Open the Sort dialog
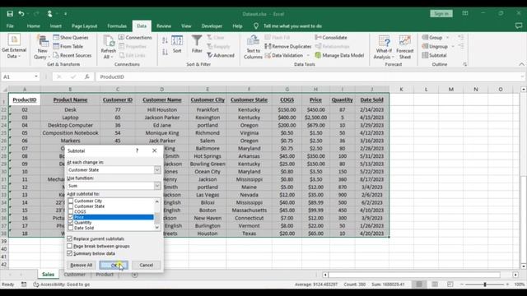The height and width of the screenshot is (296, 527). [x=177, y=44]
